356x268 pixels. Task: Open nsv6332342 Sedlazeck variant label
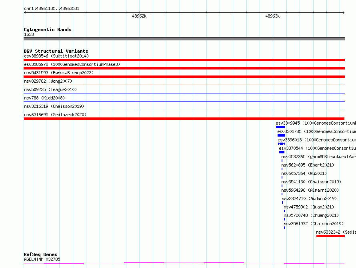tap(336, 232)
